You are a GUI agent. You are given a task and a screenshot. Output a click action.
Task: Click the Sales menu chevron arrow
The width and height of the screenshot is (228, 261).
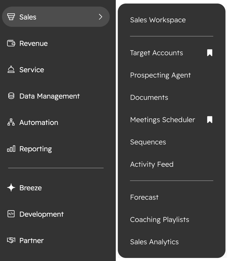pyautogui.click(x=100, y=17)
